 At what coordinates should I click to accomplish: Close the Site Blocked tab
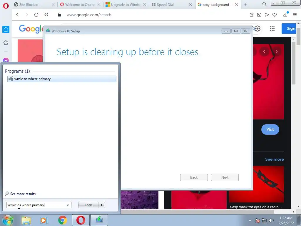pyautogui.click(x=53, y=4)
